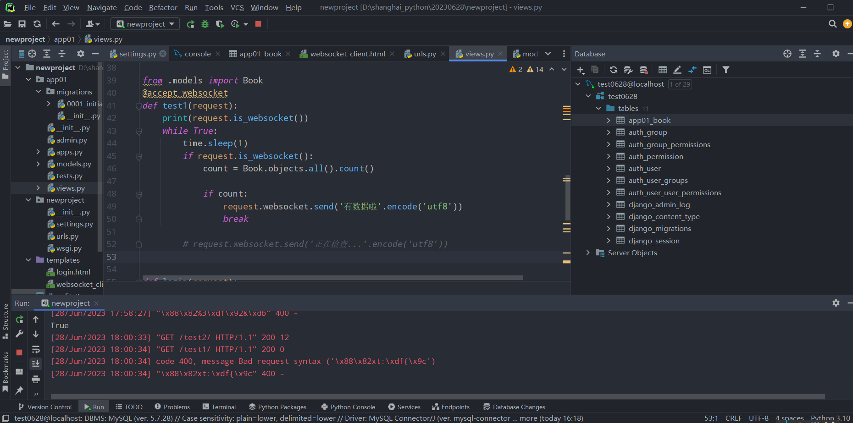Click the CRLF line separator status item
853x423 pixels.
733,418
